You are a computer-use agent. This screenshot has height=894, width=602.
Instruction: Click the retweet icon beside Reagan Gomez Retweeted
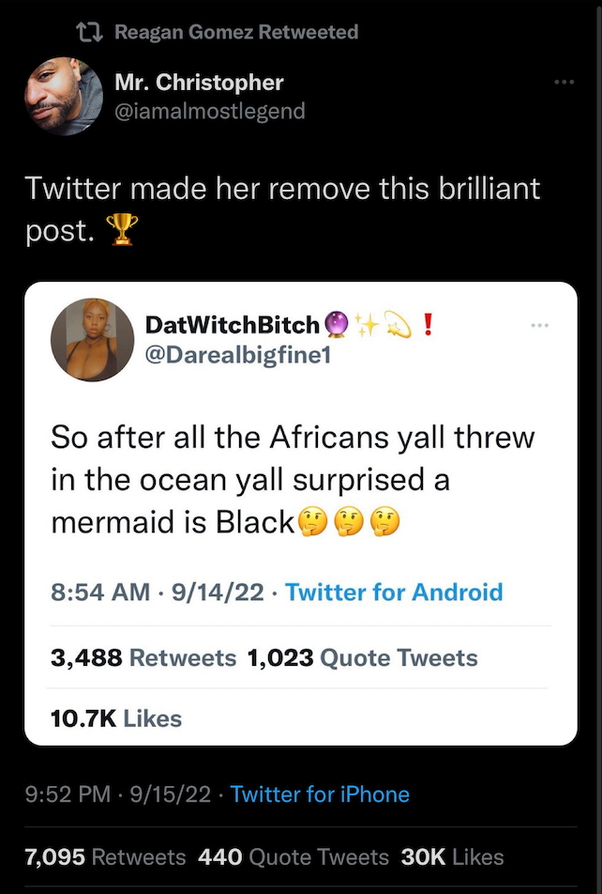(89, 33)
